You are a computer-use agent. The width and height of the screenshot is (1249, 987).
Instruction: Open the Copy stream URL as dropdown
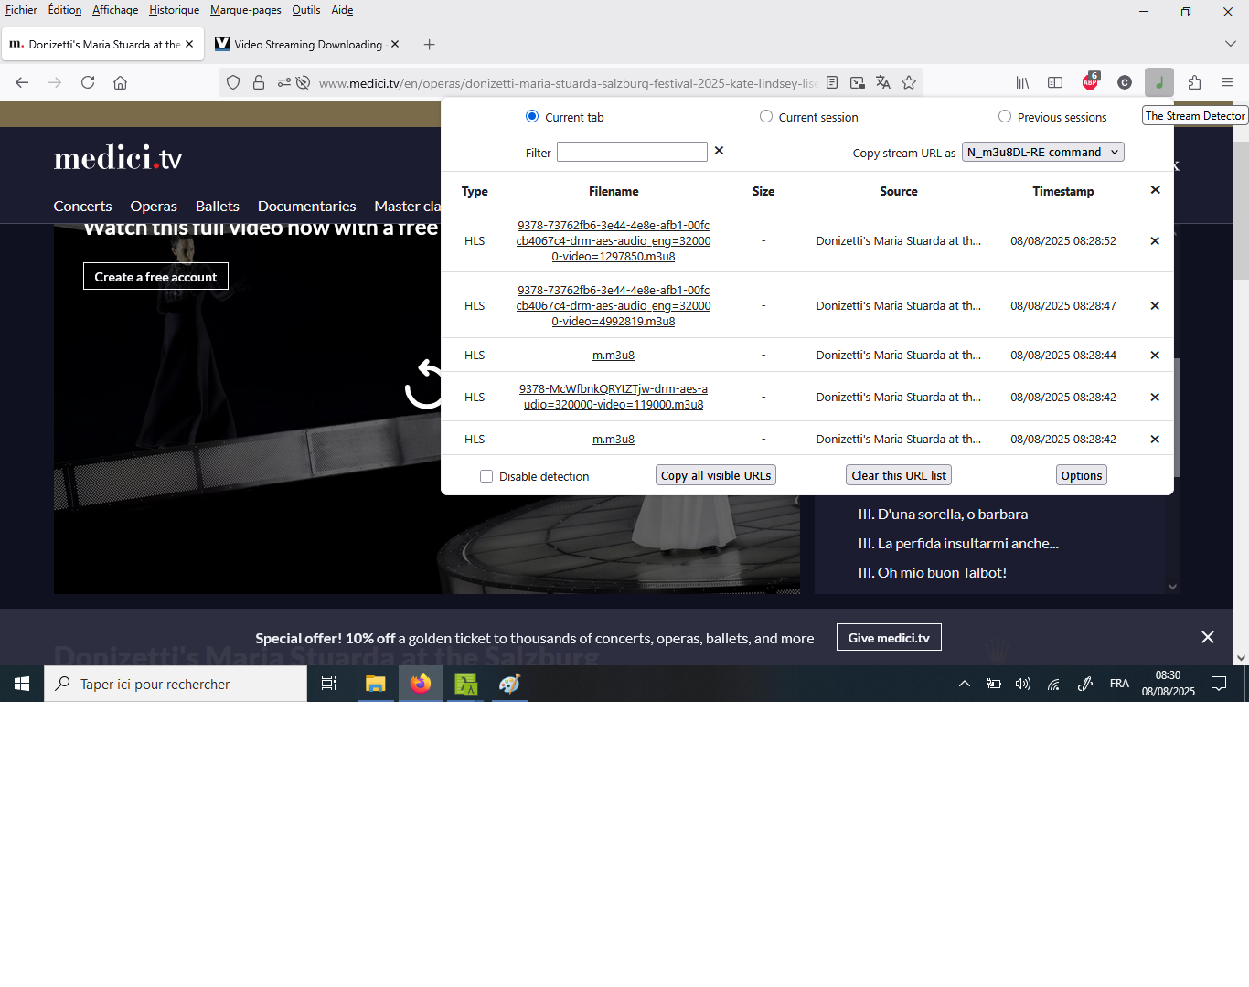pyautogui.click(x=1043, y=152)
